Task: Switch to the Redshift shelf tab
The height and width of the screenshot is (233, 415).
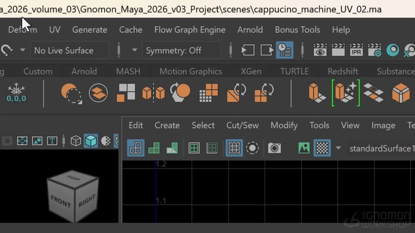Action: click(x=343, y=71)
